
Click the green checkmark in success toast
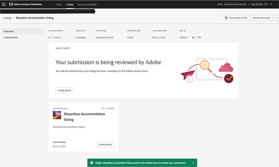click(92, 163)
